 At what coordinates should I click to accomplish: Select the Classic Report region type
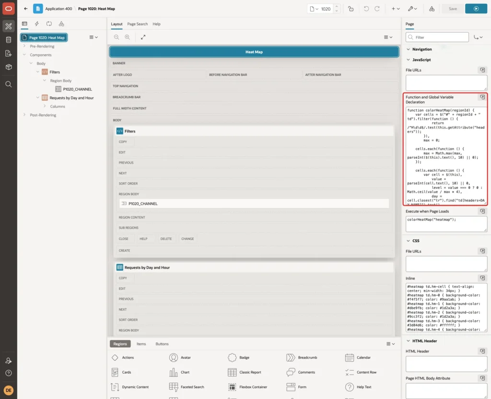[245, 372]
